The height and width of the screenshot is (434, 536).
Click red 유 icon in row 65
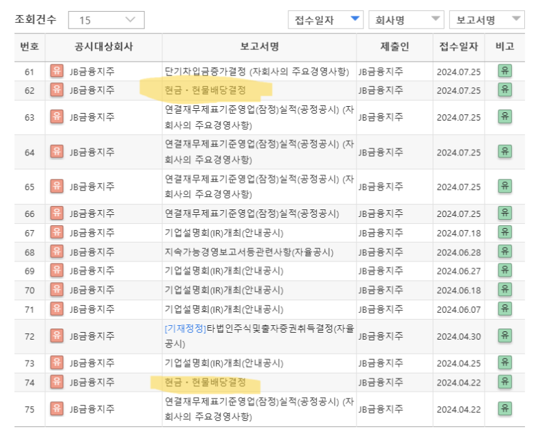(x=57, y=186)
